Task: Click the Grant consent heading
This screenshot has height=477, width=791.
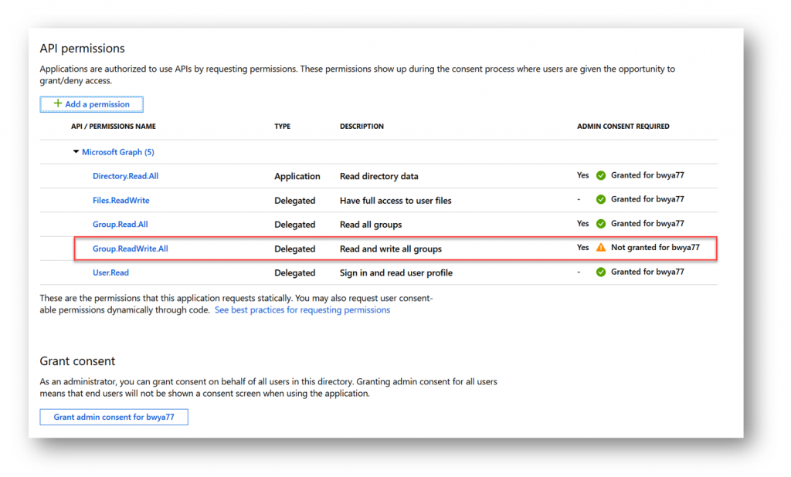Action: tap(77, 361)
